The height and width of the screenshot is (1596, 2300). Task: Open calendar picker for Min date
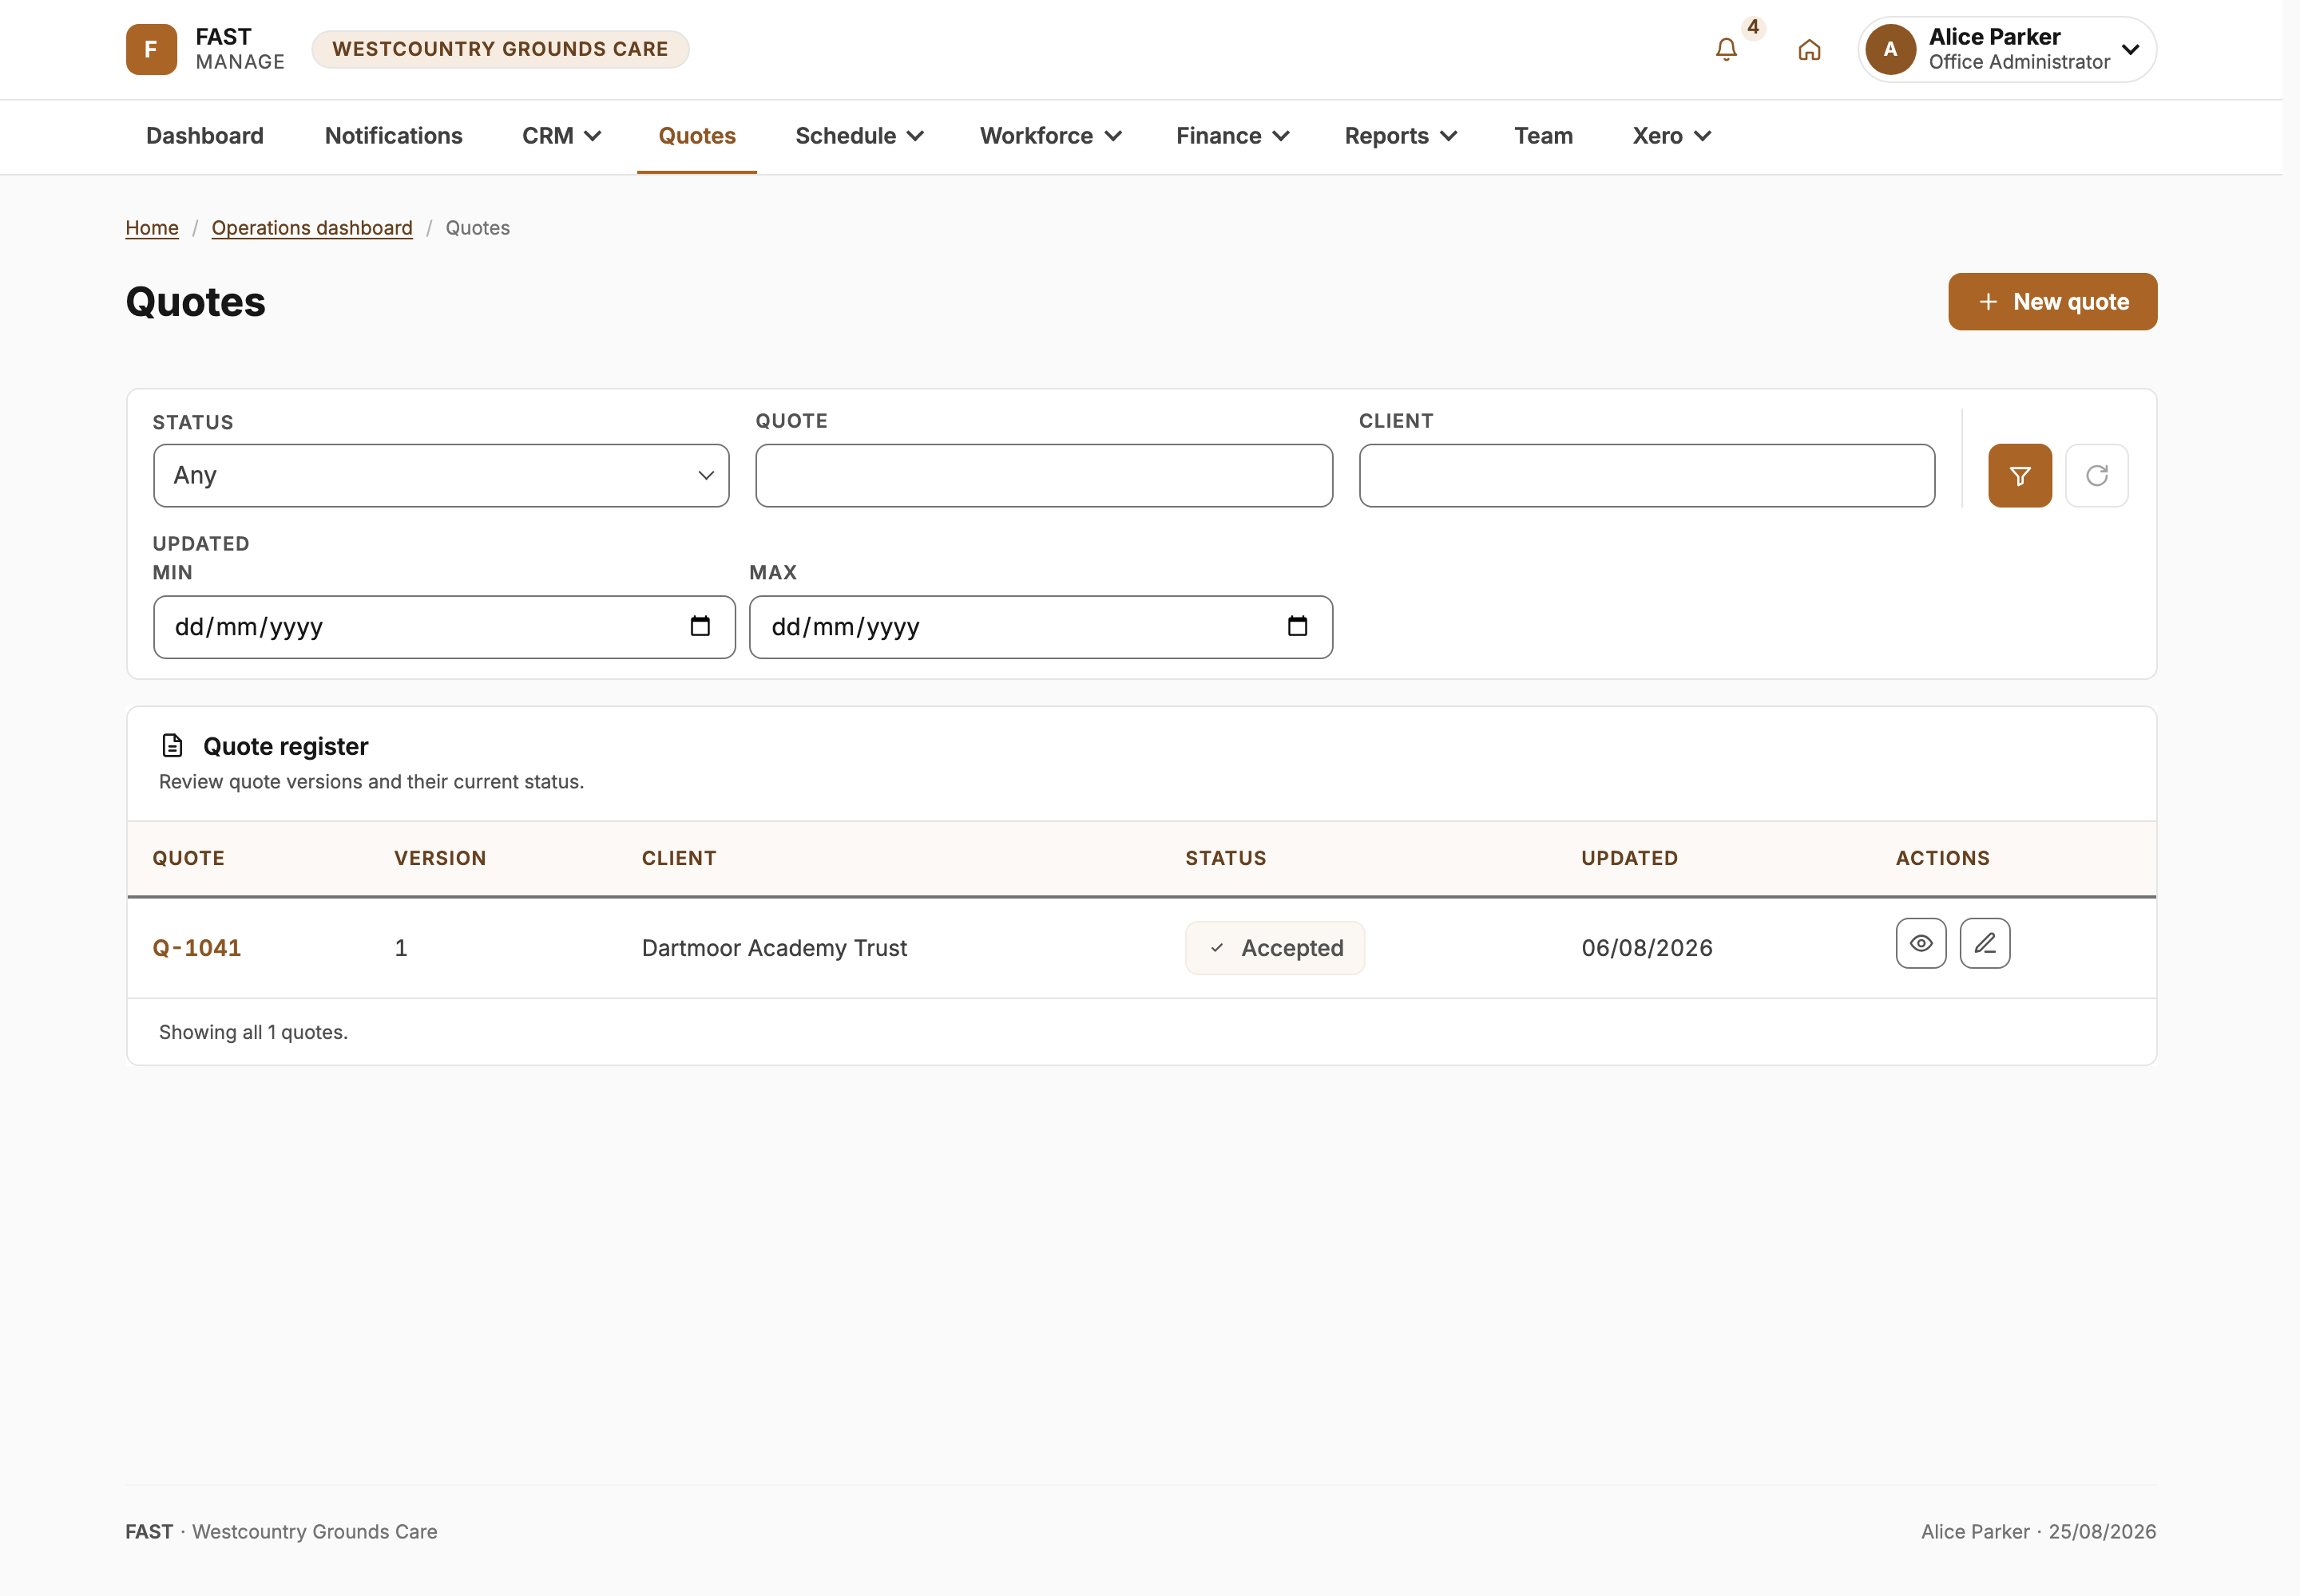pos(700,626)
